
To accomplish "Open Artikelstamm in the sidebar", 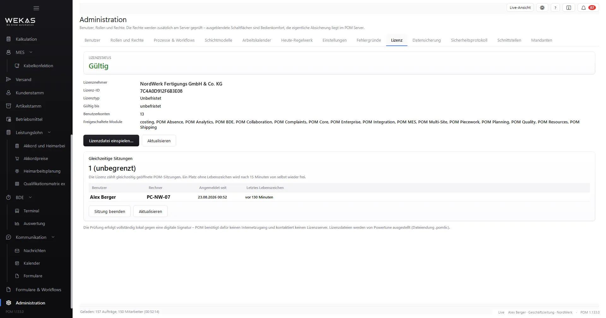I will pos(28,106).
